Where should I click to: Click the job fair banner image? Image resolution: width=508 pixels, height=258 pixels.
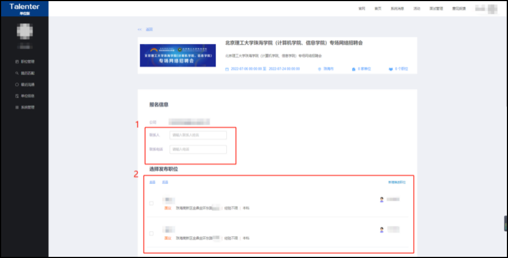pos(178,56)
